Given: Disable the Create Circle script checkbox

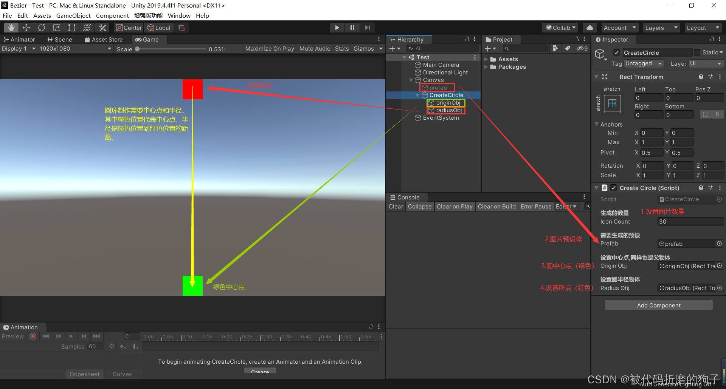Looking at the screenshot, I should pyautogui.click(x=613, y=188).
